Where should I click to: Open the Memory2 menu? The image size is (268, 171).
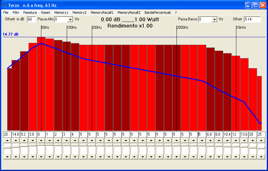pos(79,13)
